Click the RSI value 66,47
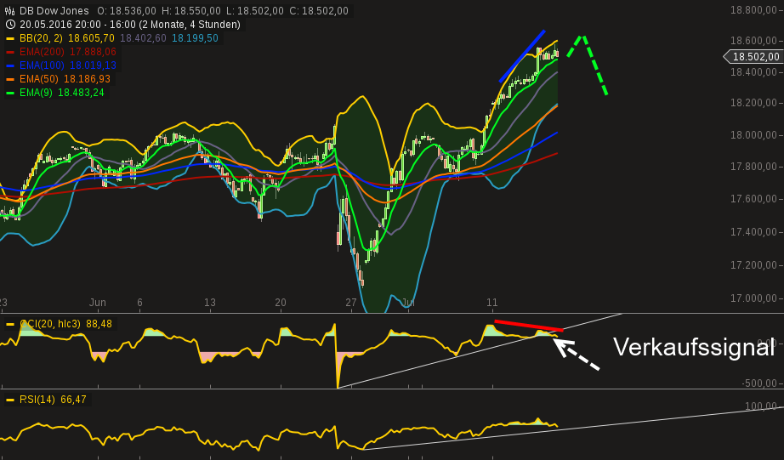The width and height of the screenshot is (784, 460). [73, 400]
